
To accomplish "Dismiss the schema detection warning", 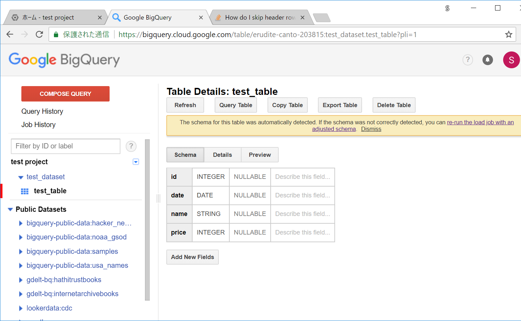I will [x=371, y=129].
